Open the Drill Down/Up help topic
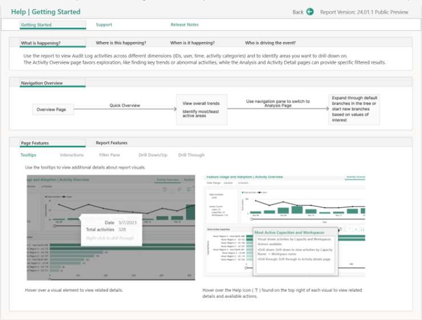 pos(152,155)
